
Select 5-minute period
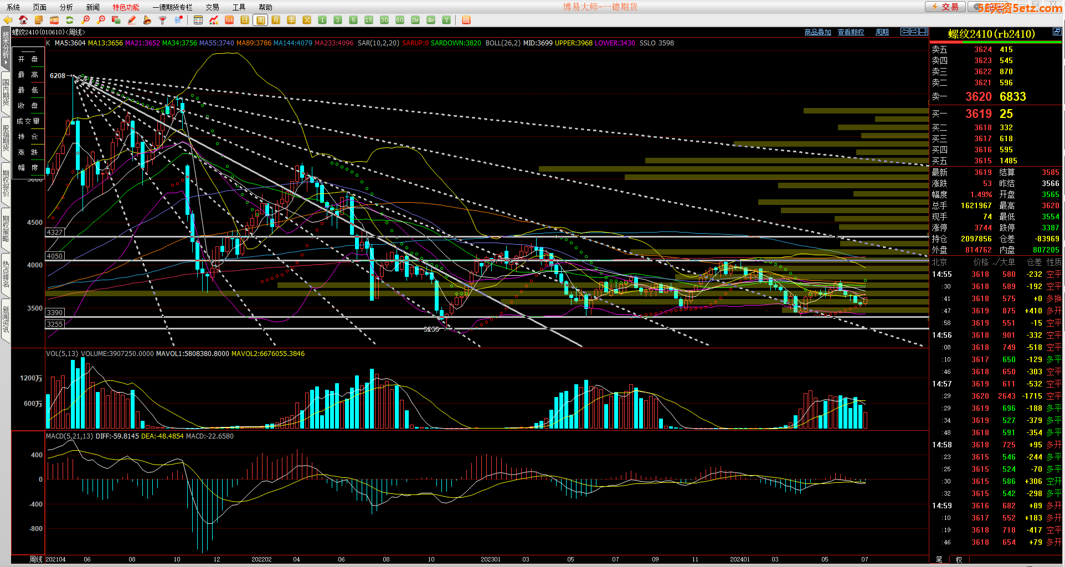coord(353,20)
